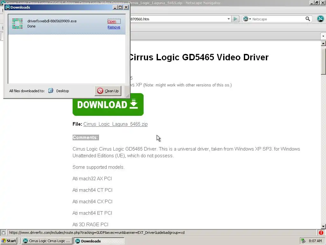Click the vertical scrollbar up arrow

pos(323,43)
